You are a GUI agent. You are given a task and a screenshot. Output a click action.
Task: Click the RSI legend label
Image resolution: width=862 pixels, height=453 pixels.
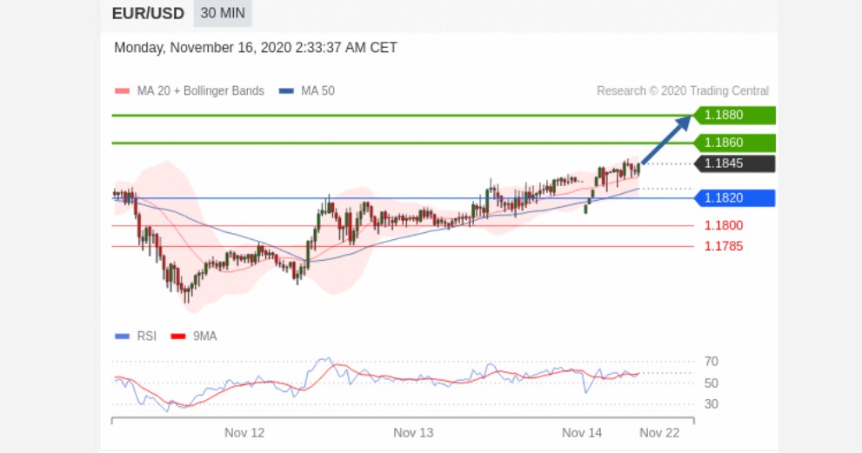tap(147, 336)
